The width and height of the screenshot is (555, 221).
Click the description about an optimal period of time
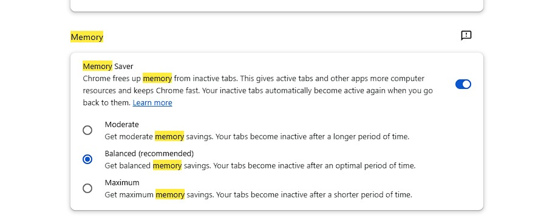[260, 165]
